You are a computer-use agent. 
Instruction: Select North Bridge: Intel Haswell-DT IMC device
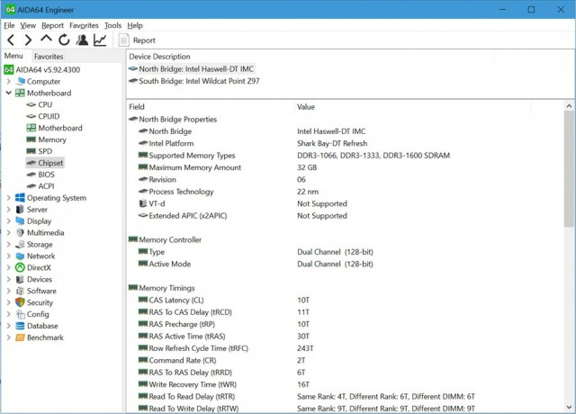pyautogui.click(x=196, y=69)
